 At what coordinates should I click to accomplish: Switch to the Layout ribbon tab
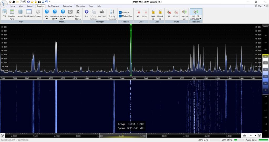30,6
